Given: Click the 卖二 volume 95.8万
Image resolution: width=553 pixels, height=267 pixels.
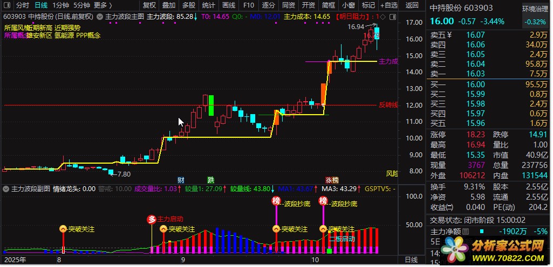Looking at the screenshot, I should 537,64.
